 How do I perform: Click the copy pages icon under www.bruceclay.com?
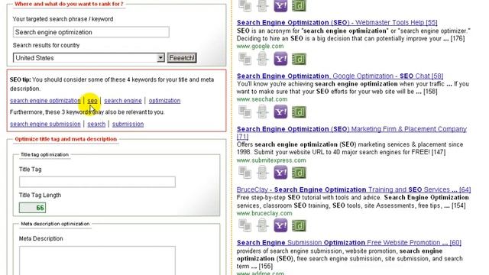245,225
